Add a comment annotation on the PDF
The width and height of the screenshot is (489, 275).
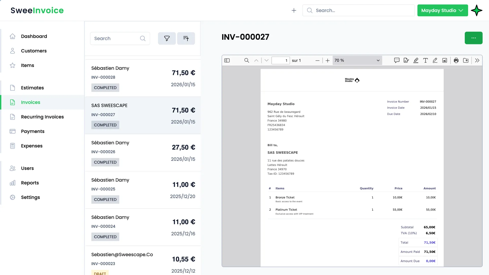click(397, 60)
